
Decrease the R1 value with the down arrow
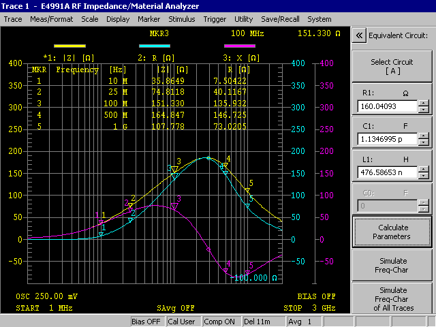424,110
